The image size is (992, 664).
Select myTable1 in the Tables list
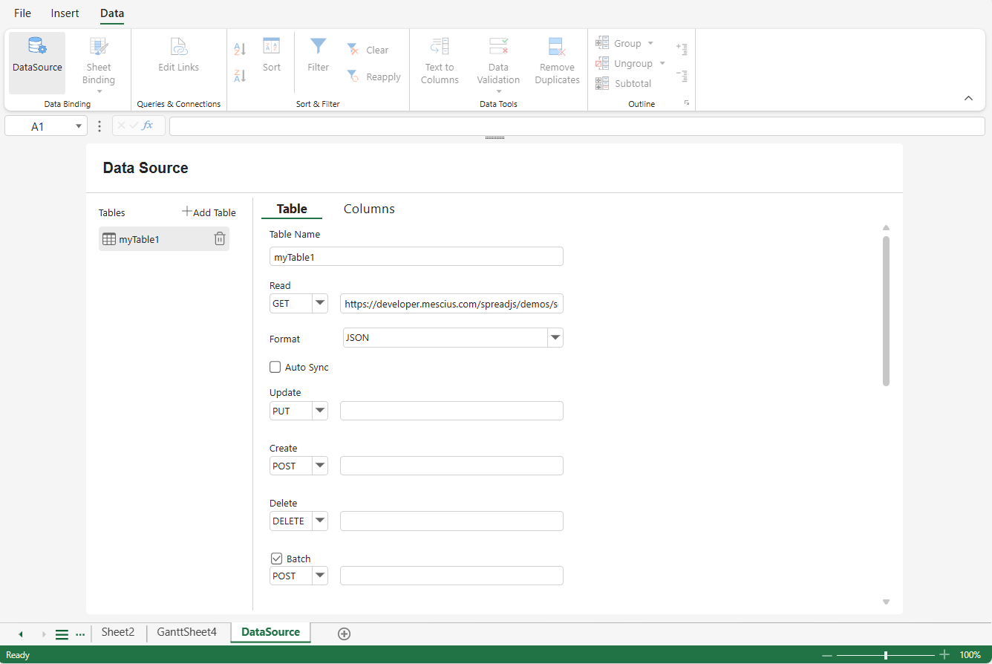click(164, 239)
